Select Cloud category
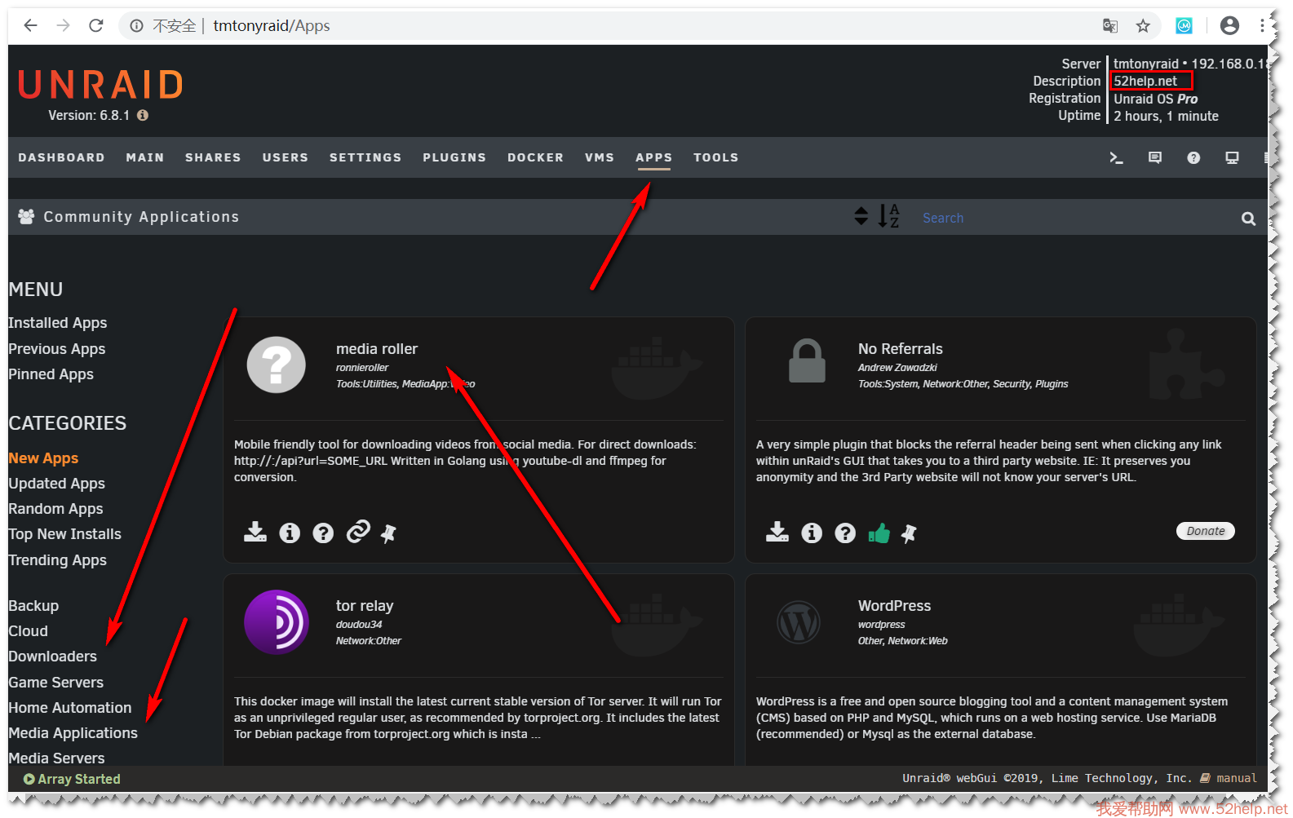1293x818 pixels. click(29, 631)
